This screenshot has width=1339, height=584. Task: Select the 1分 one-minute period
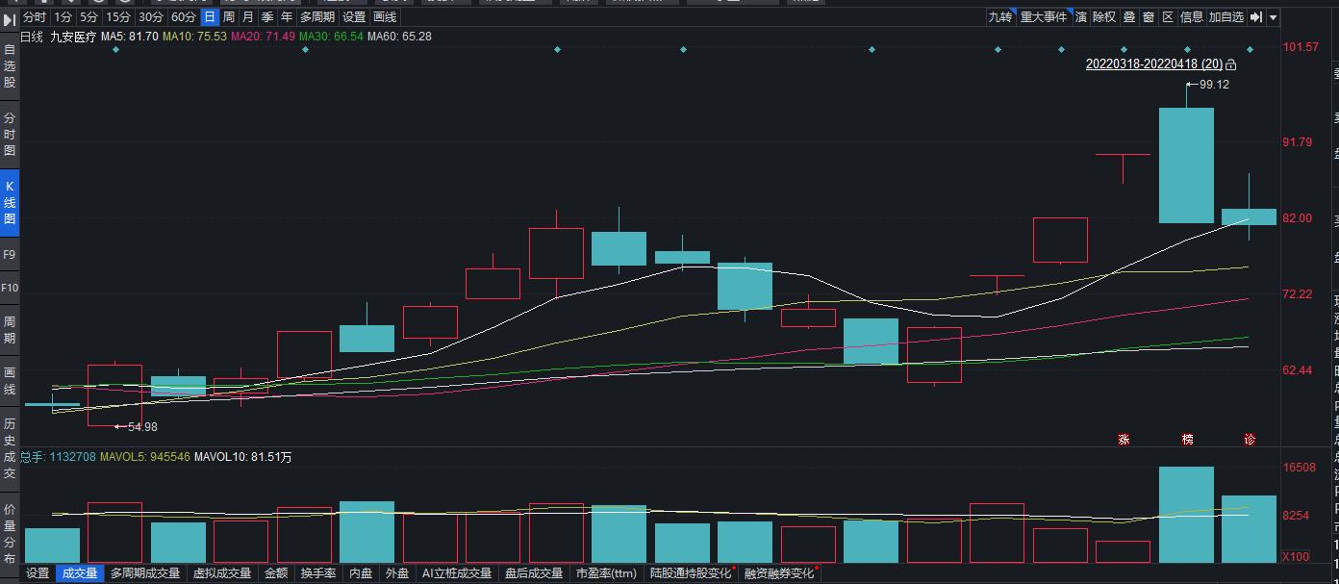pyautogui.click(x=63, y=17)
